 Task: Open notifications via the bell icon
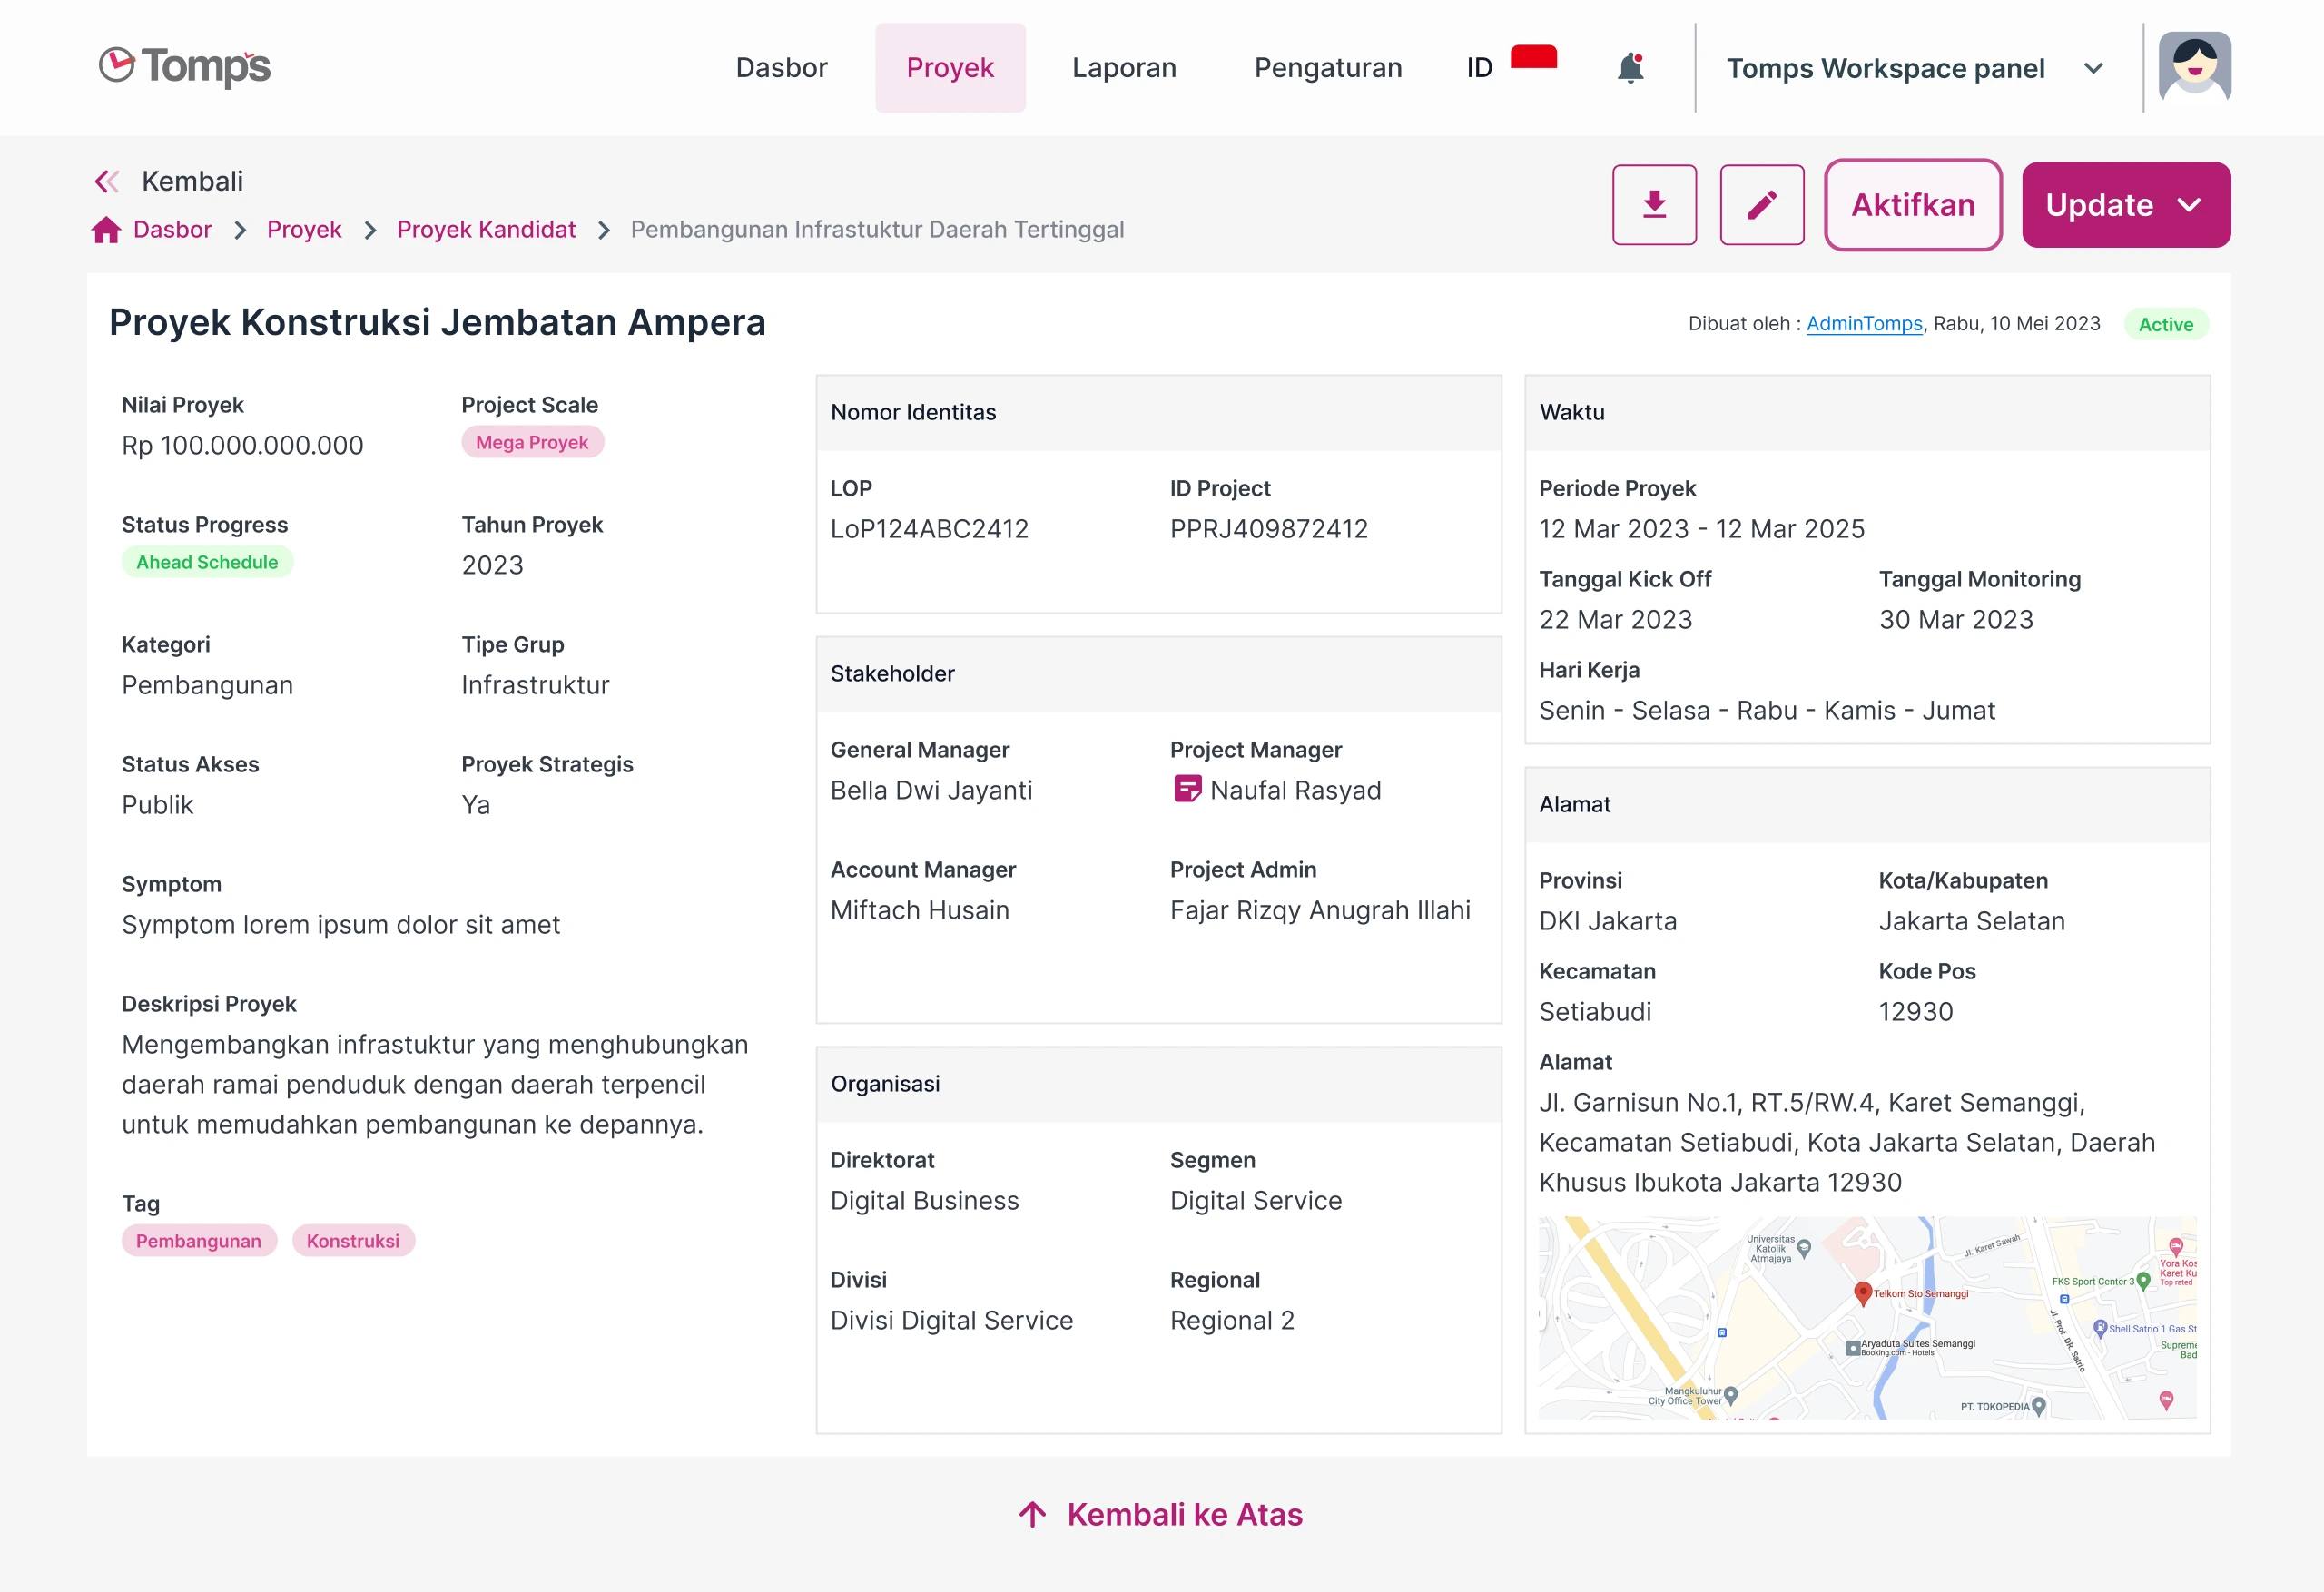coord(1630,66)
